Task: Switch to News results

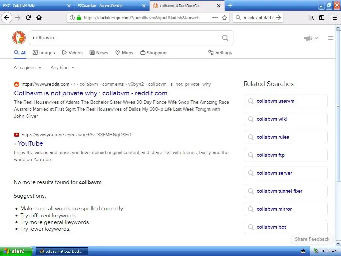Action: click(99, 53)
